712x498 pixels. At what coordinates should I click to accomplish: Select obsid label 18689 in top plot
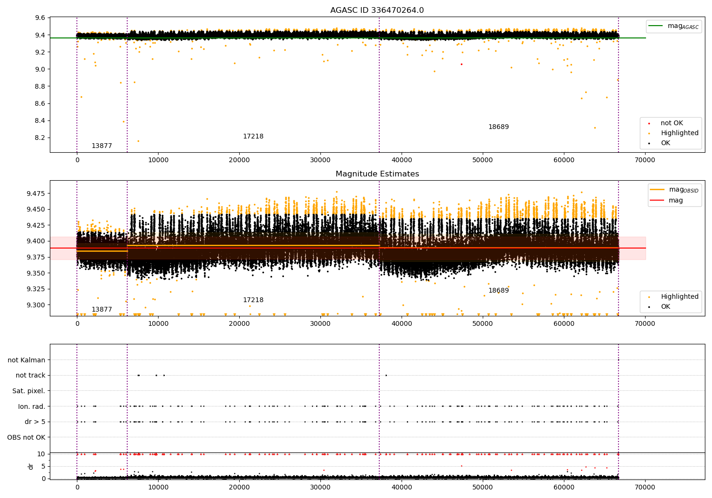point(498,127)
